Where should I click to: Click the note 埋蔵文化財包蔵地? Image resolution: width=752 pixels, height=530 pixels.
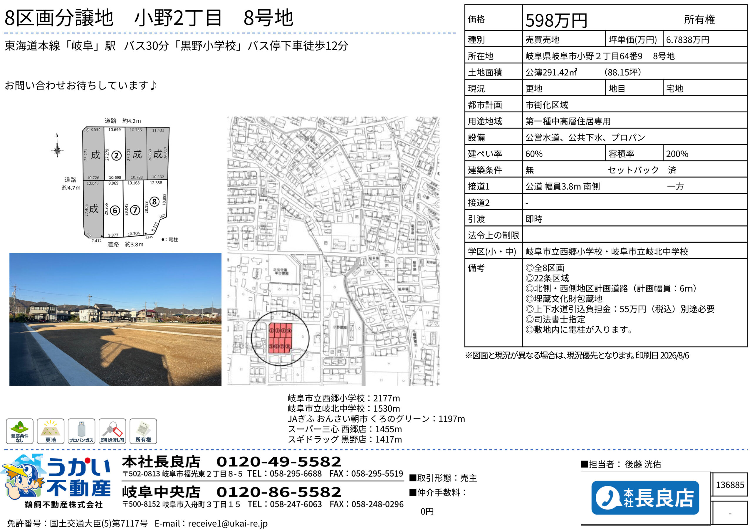point(564,299)
